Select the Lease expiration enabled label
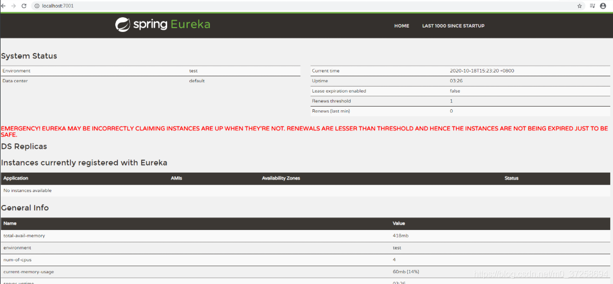This screenshot has height=284, width=613. (339, 91)
